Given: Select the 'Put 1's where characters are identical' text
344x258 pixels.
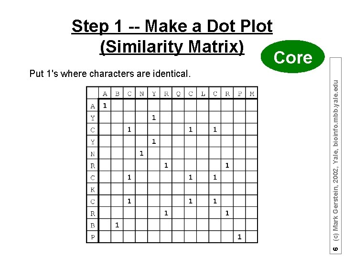Looking at the screenshot, I should [110, 74].
